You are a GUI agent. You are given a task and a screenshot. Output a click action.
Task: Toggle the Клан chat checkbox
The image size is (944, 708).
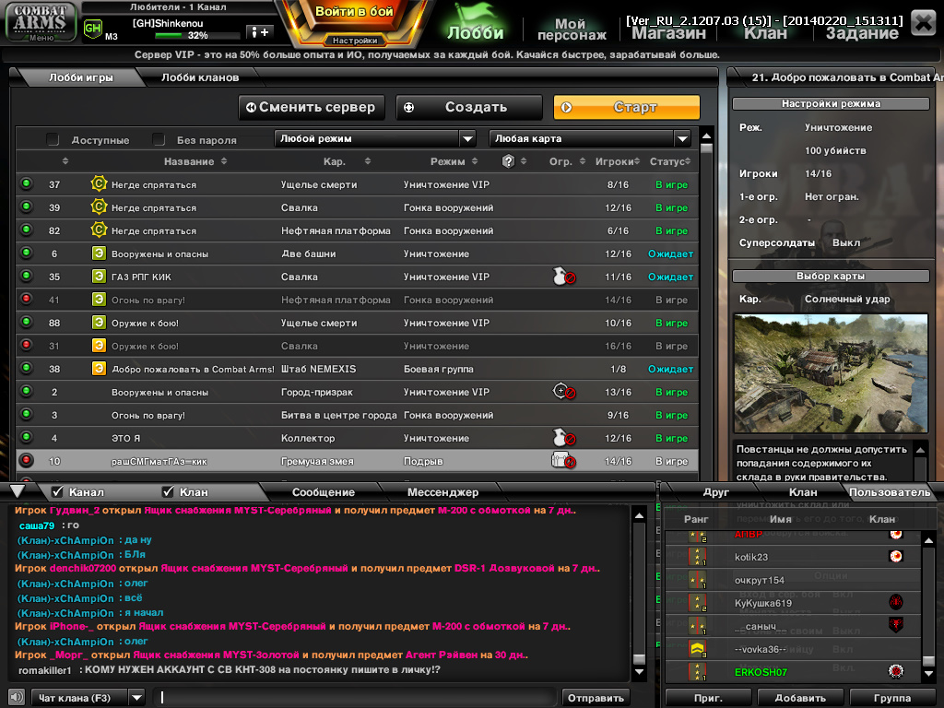[168, 492]
